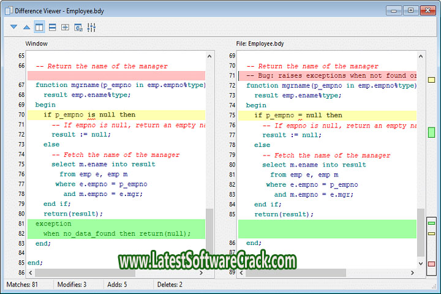Click line 'if p_empno = null then' in right pane
Viewport: 441px width, 294px height.
tap(327, 115)
